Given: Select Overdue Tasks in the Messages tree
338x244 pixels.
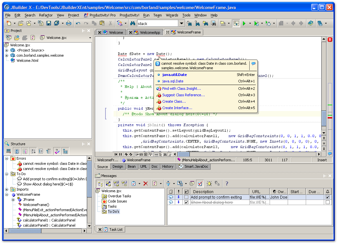Looking at the screenshot, I should [x=119, y=196].
